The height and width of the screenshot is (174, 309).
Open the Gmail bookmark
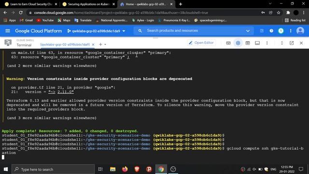pyautogui.click(x=26, y=20)
